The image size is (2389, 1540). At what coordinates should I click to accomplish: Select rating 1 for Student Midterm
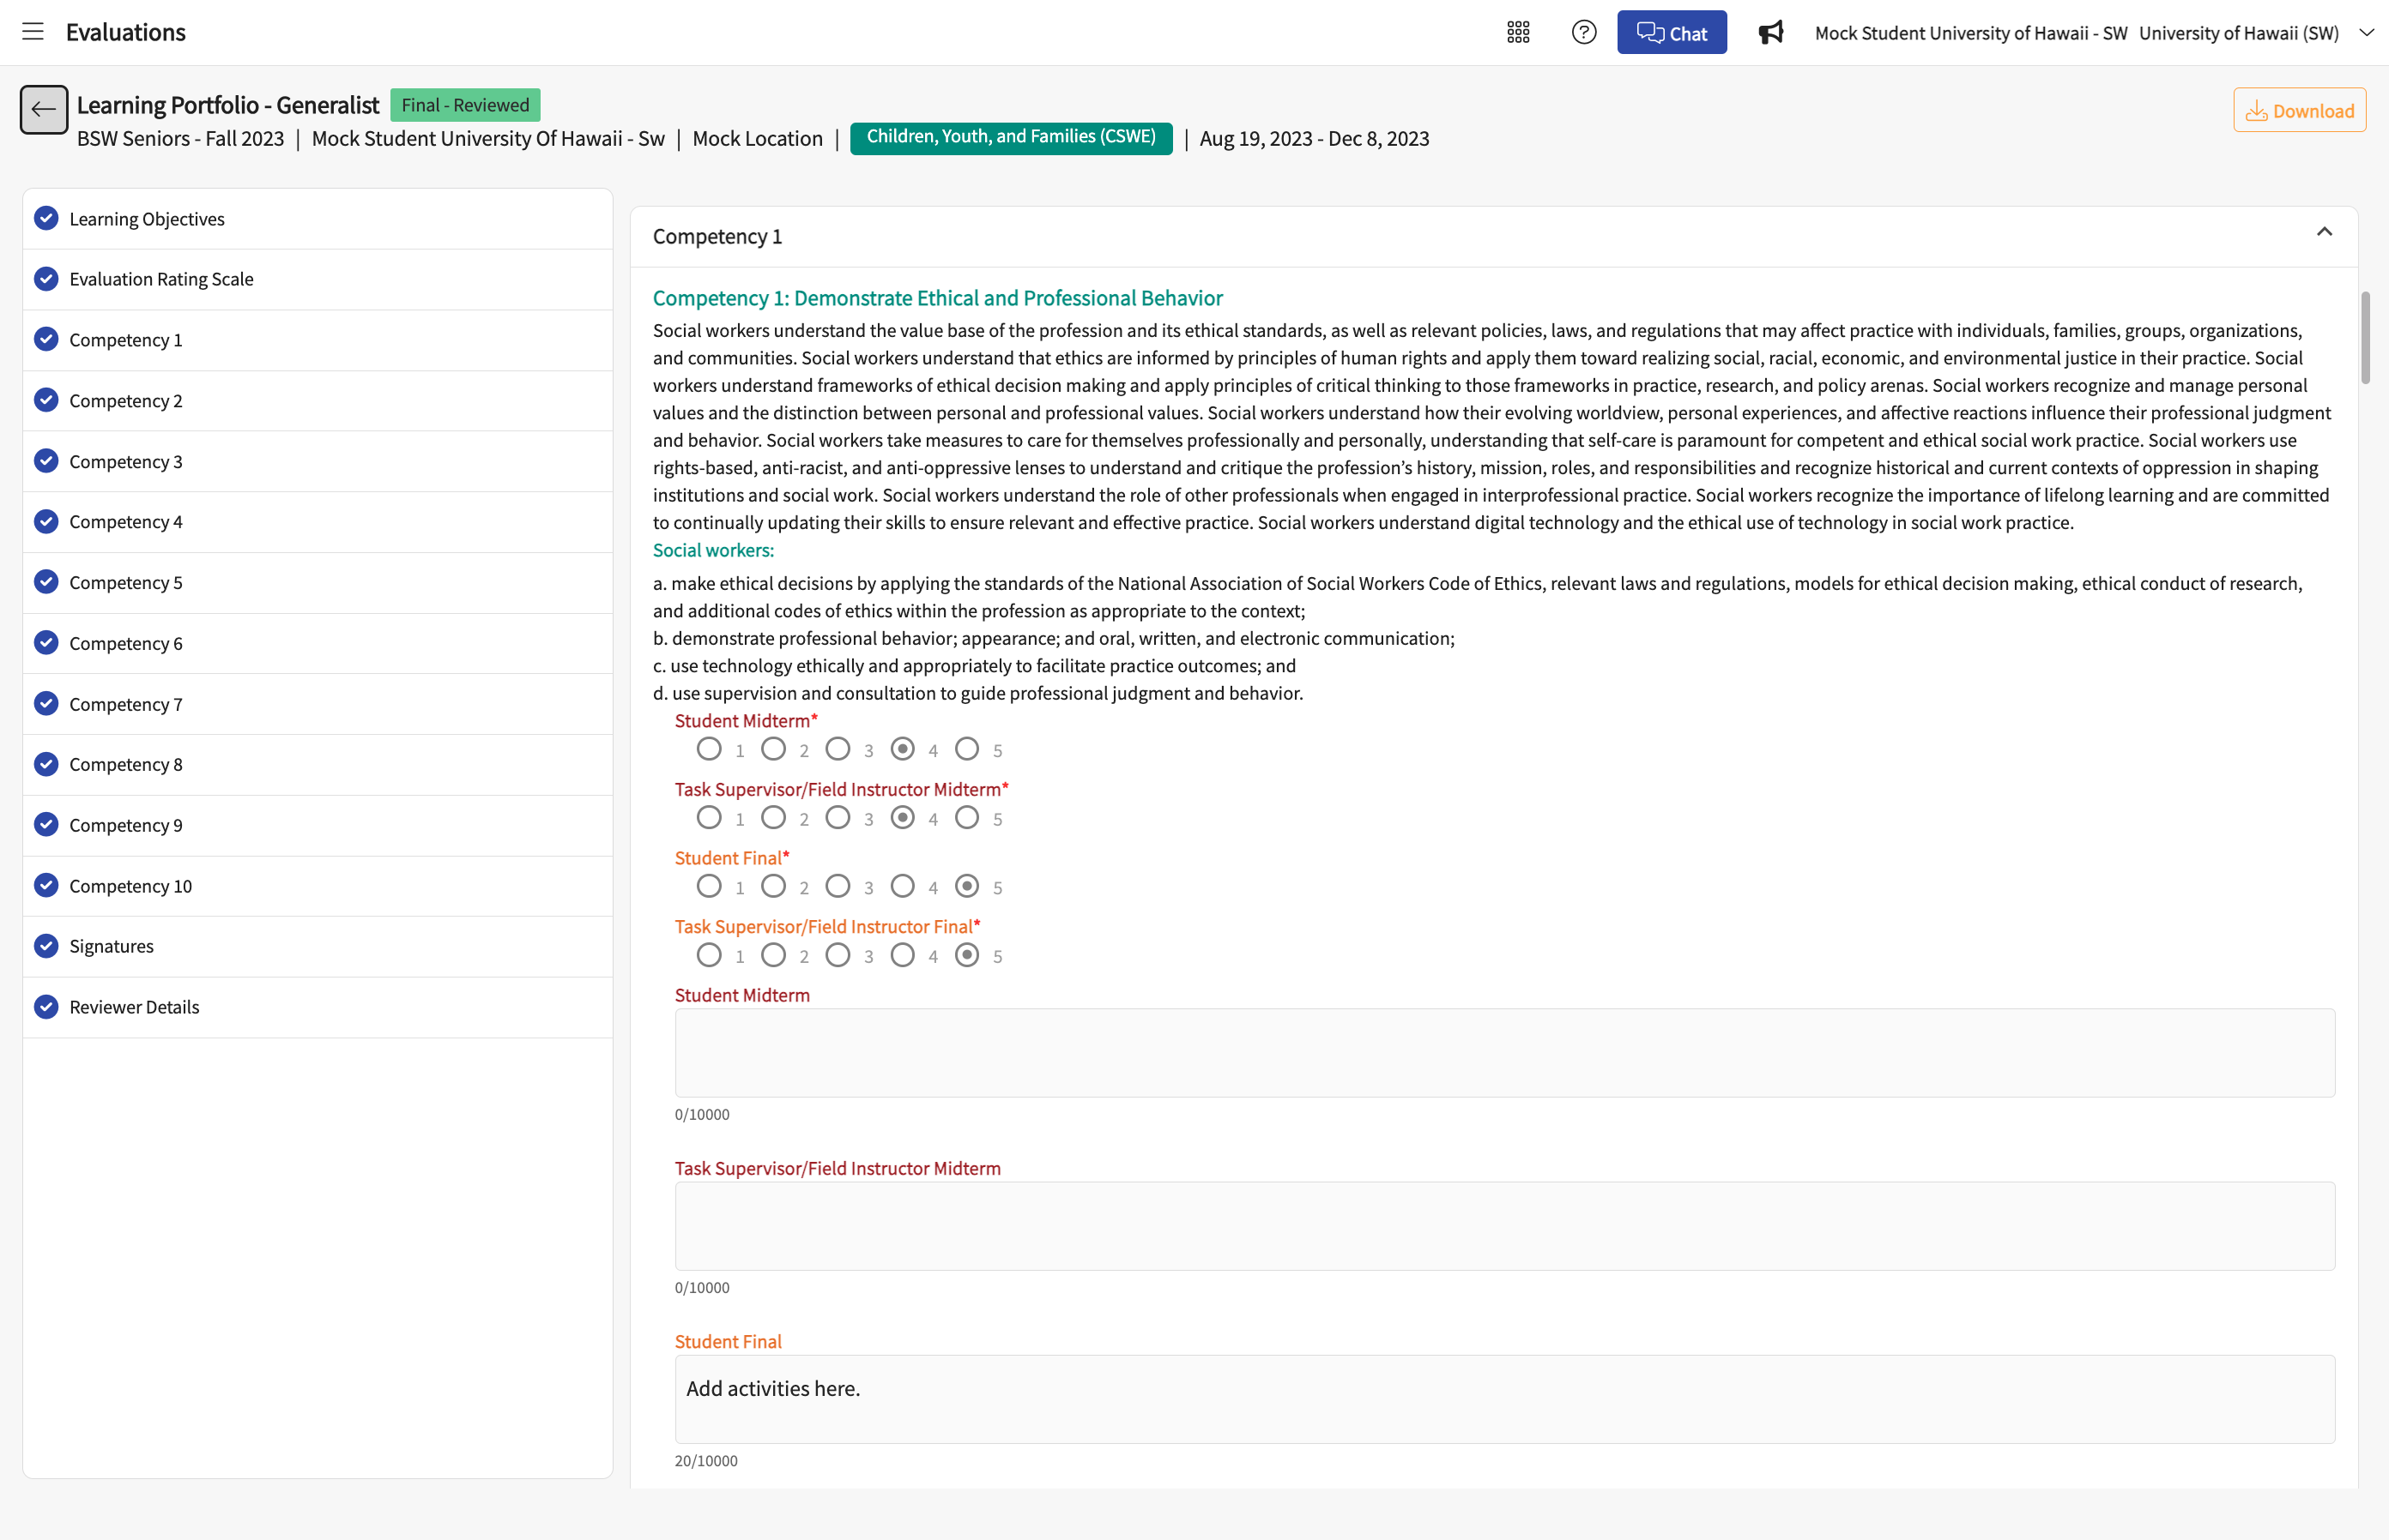point(709,748)
